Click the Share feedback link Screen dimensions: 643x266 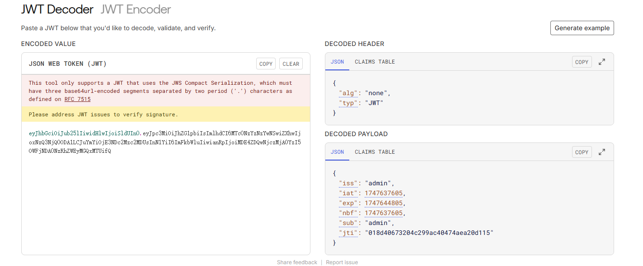(297, 262)
